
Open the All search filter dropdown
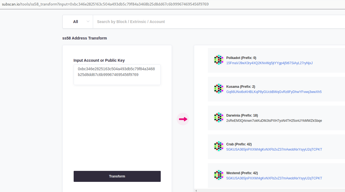pyautogui.click(x=78, y=21)
